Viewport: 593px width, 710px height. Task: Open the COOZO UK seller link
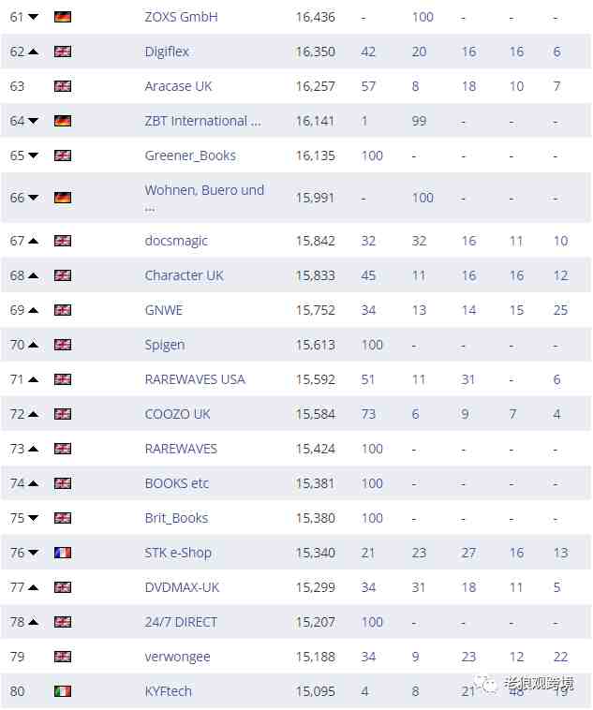(x=177, y=414)
